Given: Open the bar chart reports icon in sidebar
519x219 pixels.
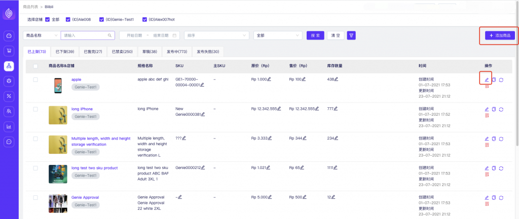Looking at the screenshot, I should pos(9,126).
